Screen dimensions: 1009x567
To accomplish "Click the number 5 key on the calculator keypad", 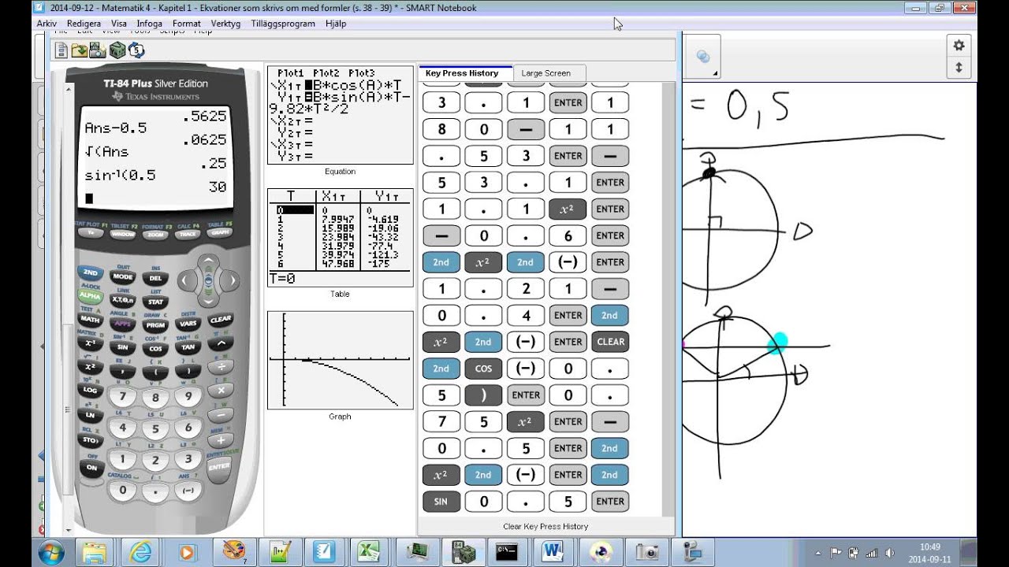I will click(x=155, y=429).
